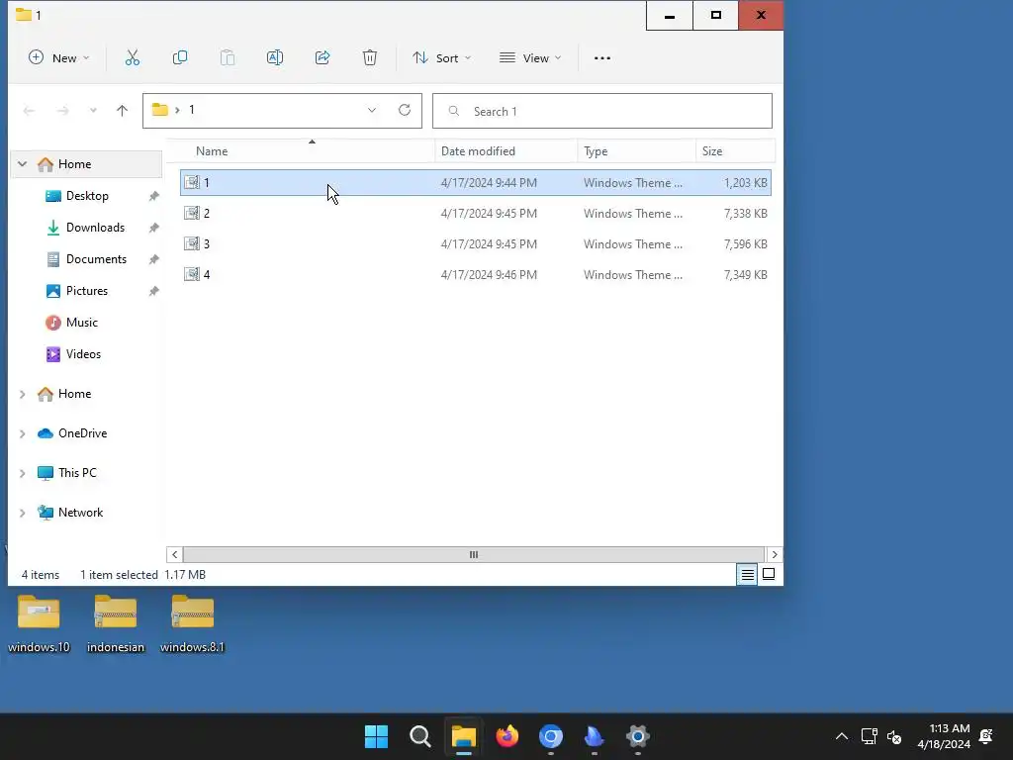Click the Back navigation arrow
The height and width of the screenshot is (760, 1013).
[x=29, y=111]
